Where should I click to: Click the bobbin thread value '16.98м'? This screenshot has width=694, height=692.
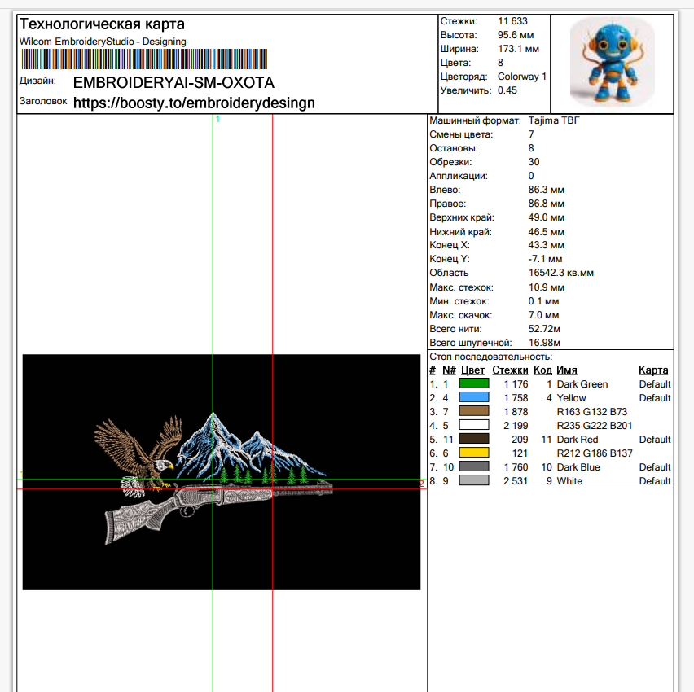(544, 343)
